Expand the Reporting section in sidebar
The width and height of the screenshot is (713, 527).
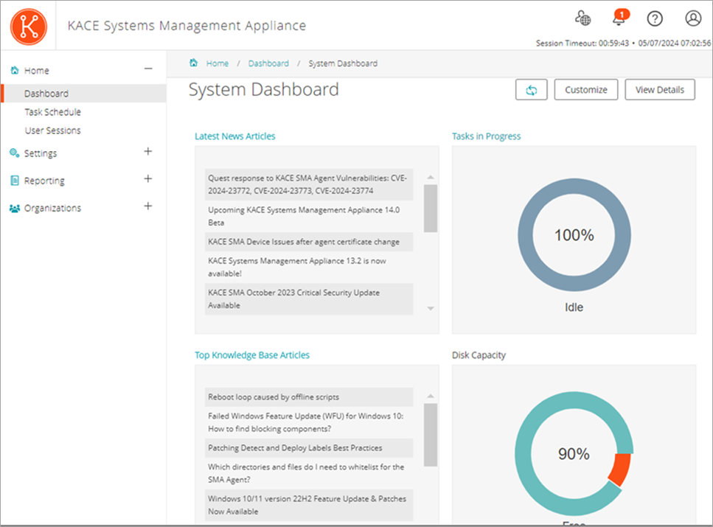click(148, 179)
